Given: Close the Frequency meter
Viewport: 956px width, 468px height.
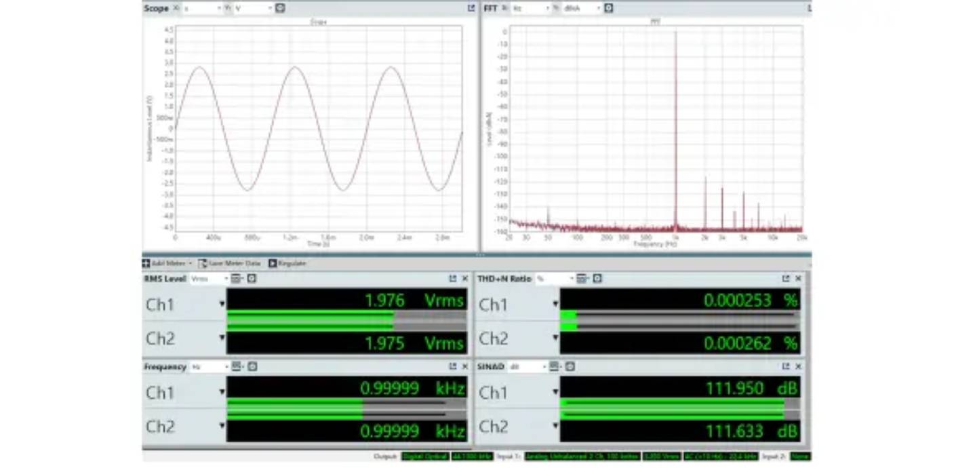Looking at the screenshot, I should coord(465,366).
